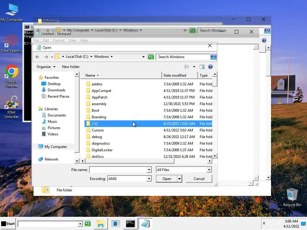Open the Format menu in Notepad
Viewport: 307px width, 230px height.
58,40
